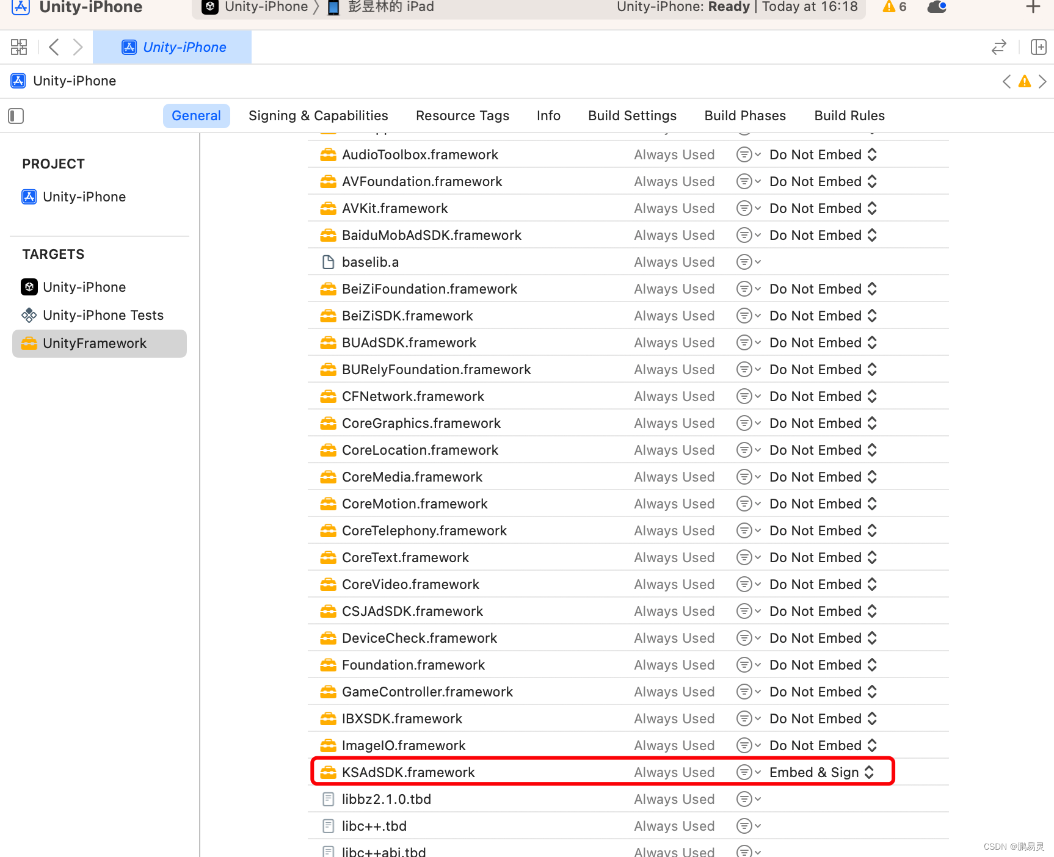Open the related items grid menu
Viewport: 1054px width, 857px height.
(x=19, y=47)
